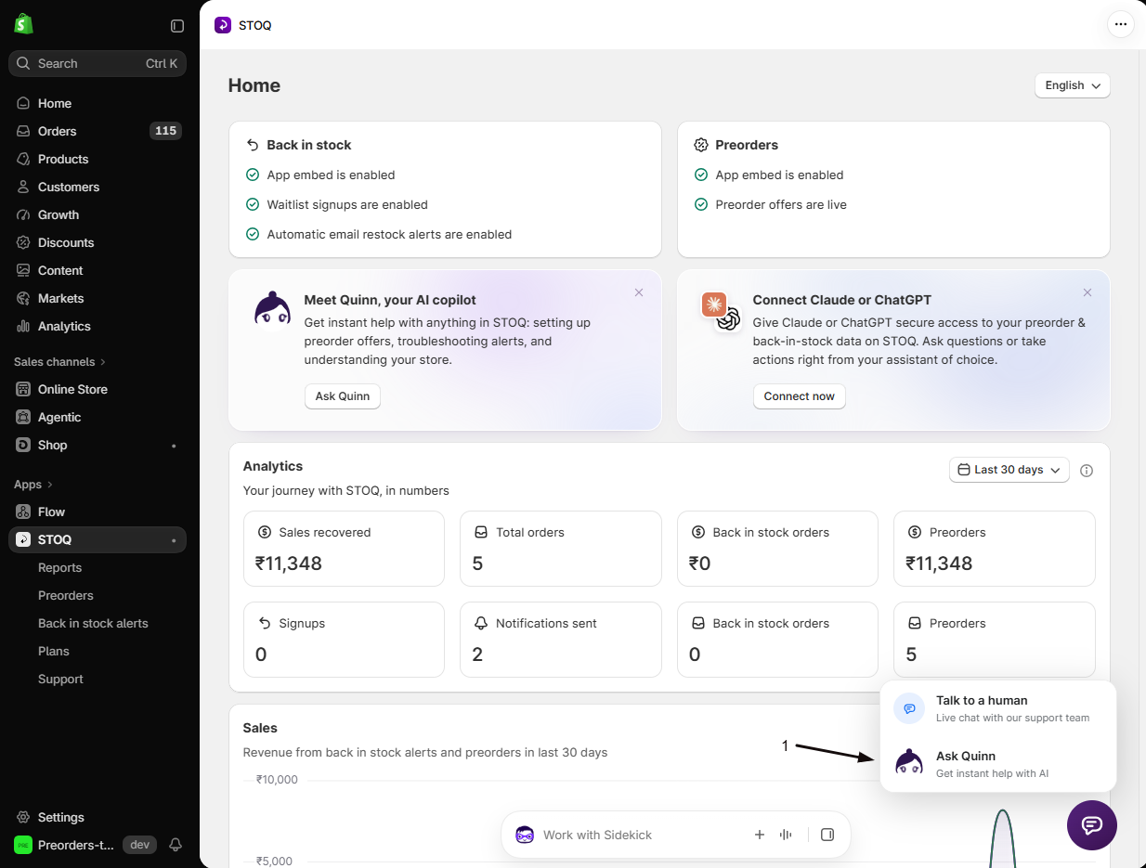Click the voice waveform icon in Sidekick bar
Screen dimensions: 1146x868
tap(786, 835)
